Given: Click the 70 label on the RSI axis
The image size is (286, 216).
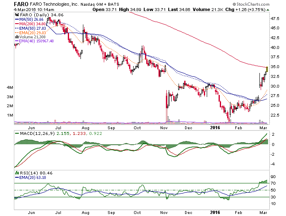Looking at the screenshot, I should click(273, 183).
